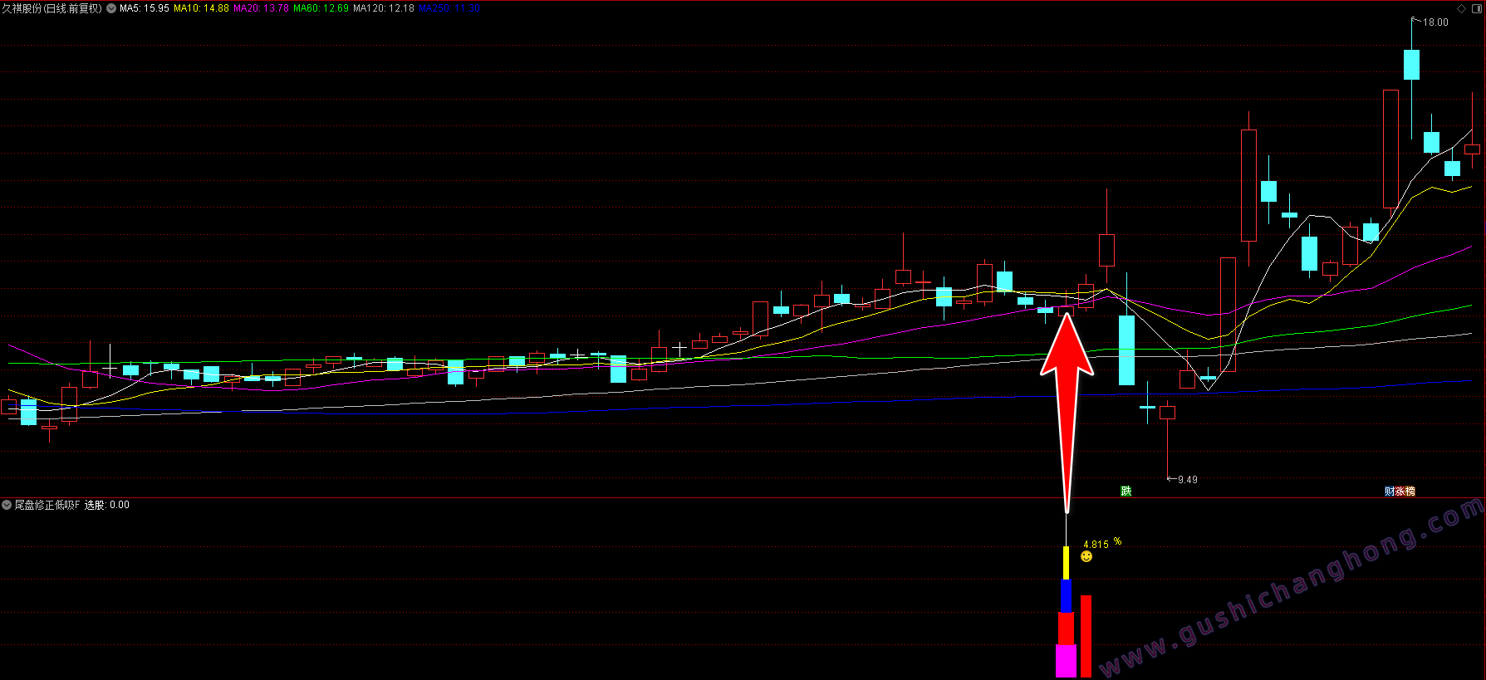Click the yellow smiley face signal icon

pos(1086,556)
